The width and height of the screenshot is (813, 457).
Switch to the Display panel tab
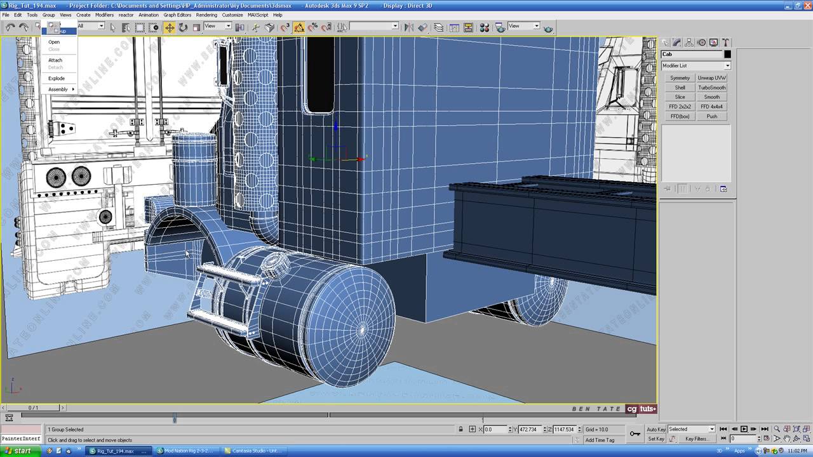tap(713, 43)
